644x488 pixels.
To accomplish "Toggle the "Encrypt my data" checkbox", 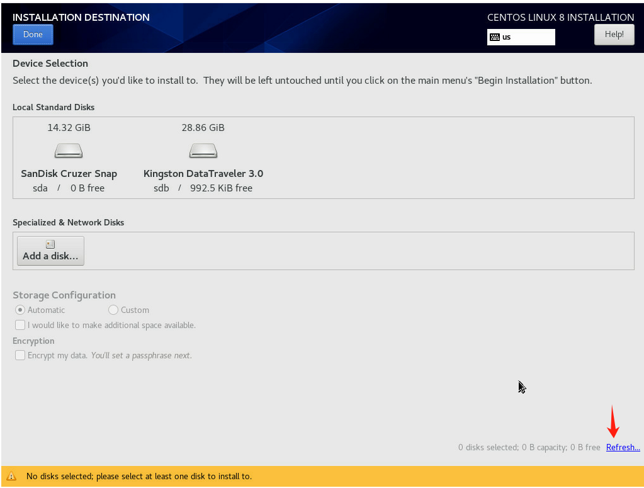I will (21, 356).
